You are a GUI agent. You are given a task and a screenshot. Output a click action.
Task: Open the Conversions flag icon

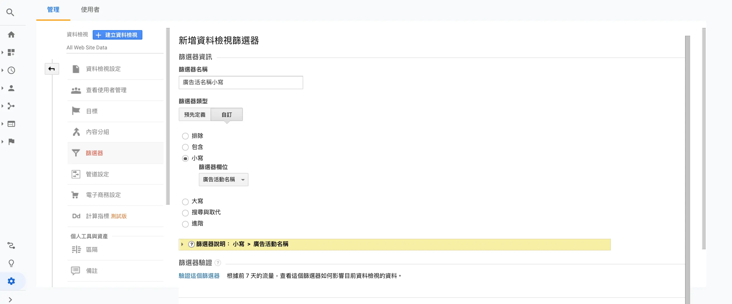[x=11, y=142]
